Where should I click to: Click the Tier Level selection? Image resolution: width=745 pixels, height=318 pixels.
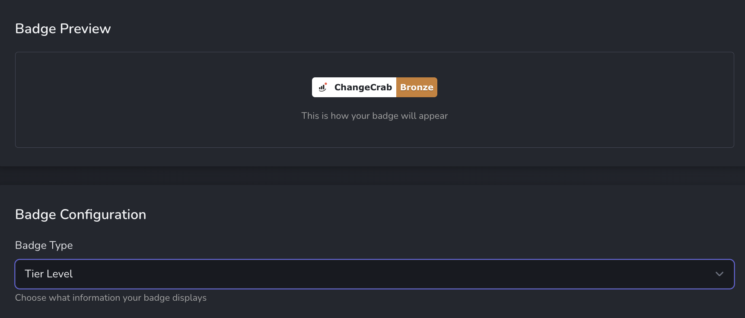[x=49, y=273]
